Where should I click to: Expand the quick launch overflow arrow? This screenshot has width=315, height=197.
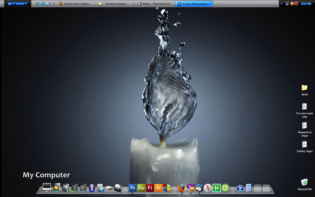coord(54,3)
